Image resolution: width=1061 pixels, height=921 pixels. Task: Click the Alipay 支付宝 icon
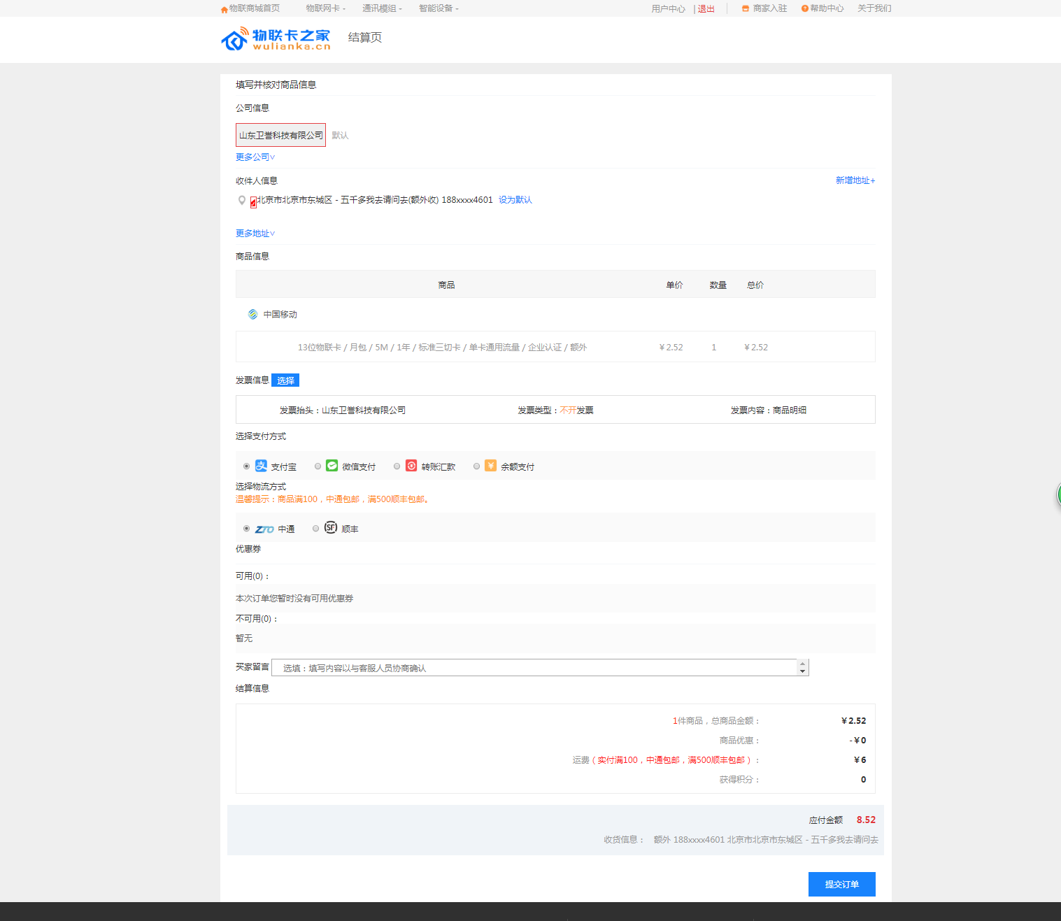pos(261,466)
